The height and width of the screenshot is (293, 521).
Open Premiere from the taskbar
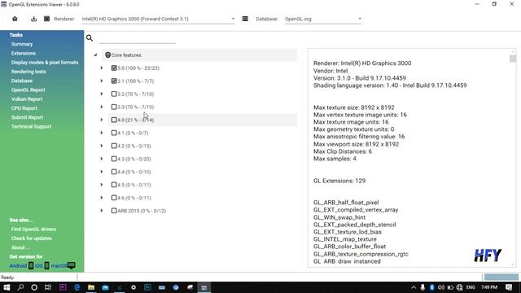[x=63, y=287]
